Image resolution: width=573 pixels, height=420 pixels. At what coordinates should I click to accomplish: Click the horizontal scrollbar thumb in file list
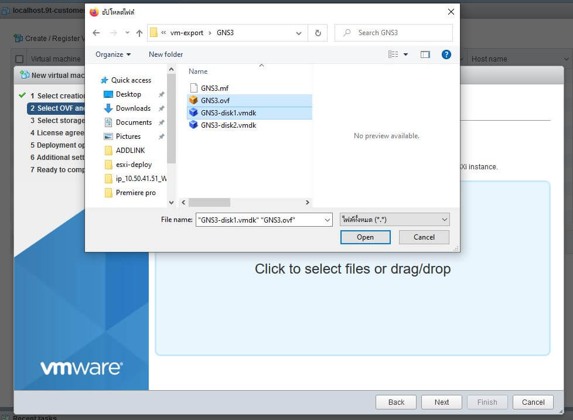209,202
